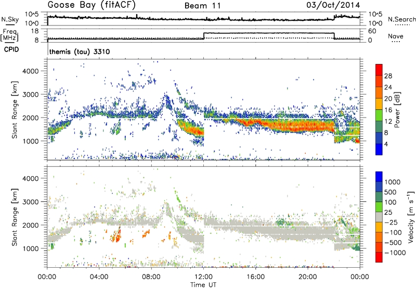Click the 'N.Search' legend label

tap(401, 19)
